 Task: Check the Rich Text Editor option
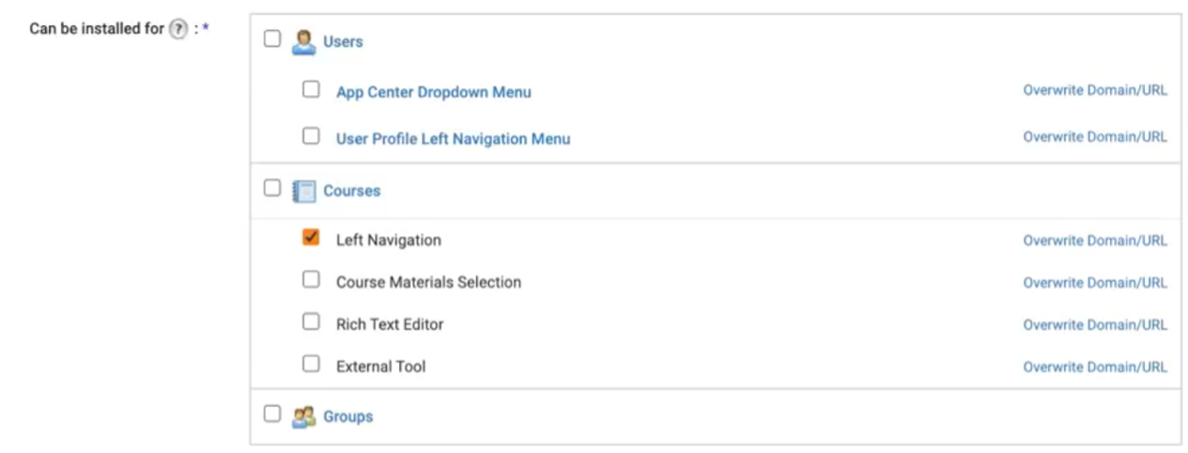pyautogui.click(x=311, y=322)
